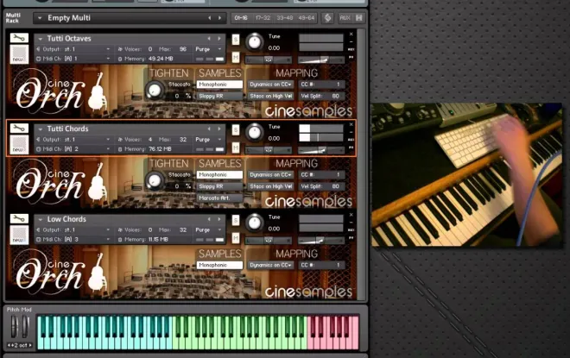Click the new snapshot icon on Low Chords
570x358 pixels.
coord(19,235)
